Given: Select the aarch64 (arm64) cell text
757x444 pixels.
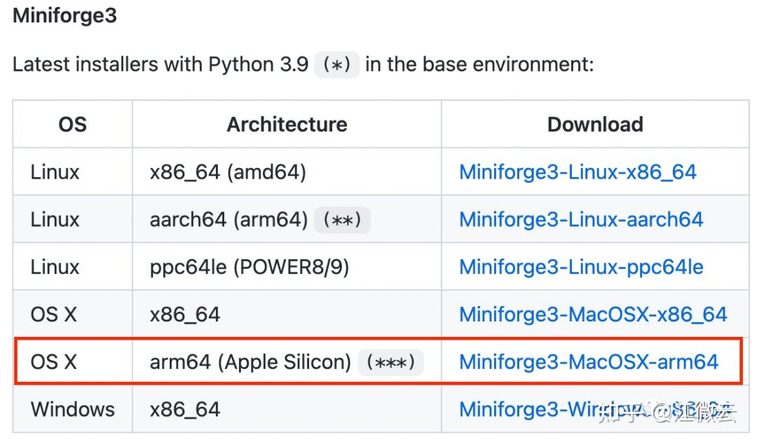Looking at the screenshot, I should click(x=229, y=220).
